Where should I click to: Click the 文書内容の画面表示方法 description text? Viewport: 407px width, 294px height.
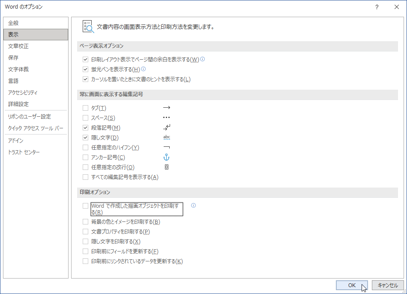pos(156,27)
